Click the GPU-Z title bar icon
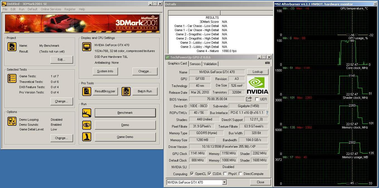The width and height of the screenshot is (379, 188). 168,57
